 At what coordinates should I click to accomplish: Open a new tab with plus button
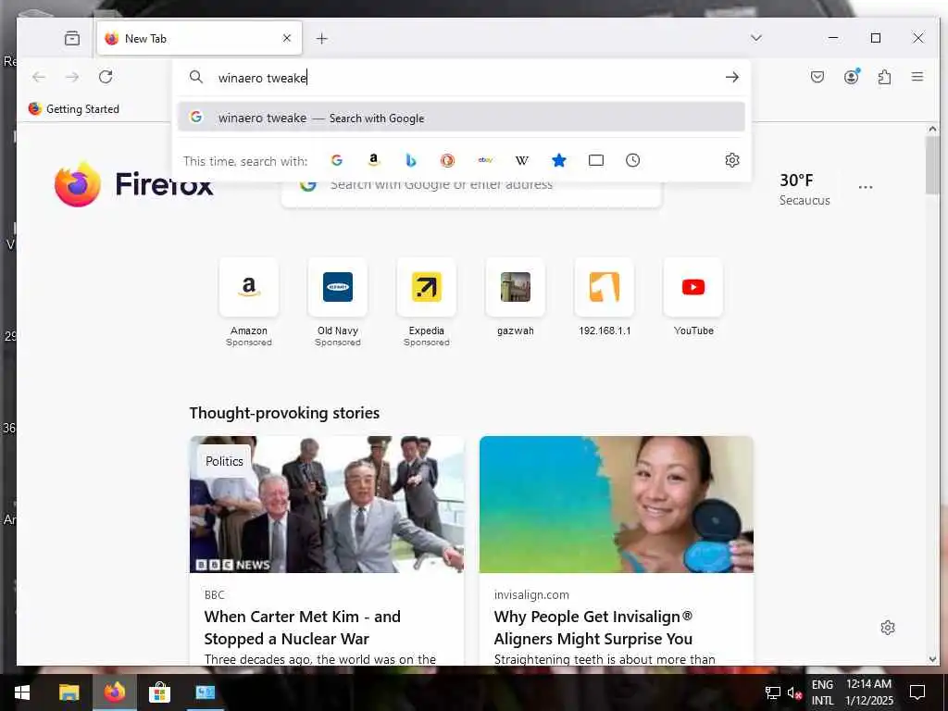point(321,39)
